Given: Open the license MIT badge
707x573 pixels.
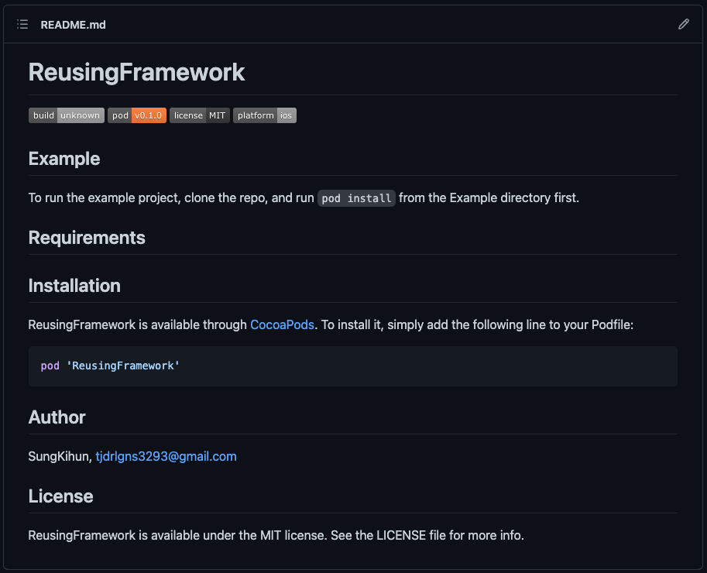Looking at the screenshot, I should point(200,115).
